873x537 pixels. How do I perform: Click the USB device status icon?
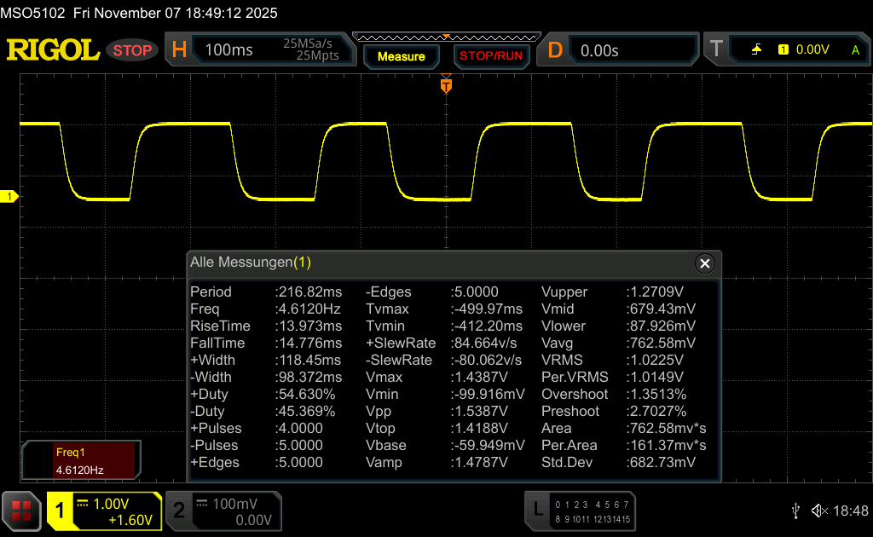point(795,511)
